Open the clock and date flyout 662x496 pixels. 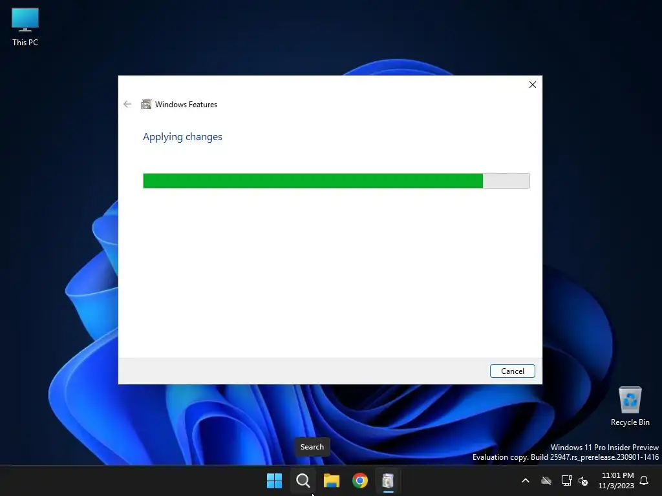[616, 480]
